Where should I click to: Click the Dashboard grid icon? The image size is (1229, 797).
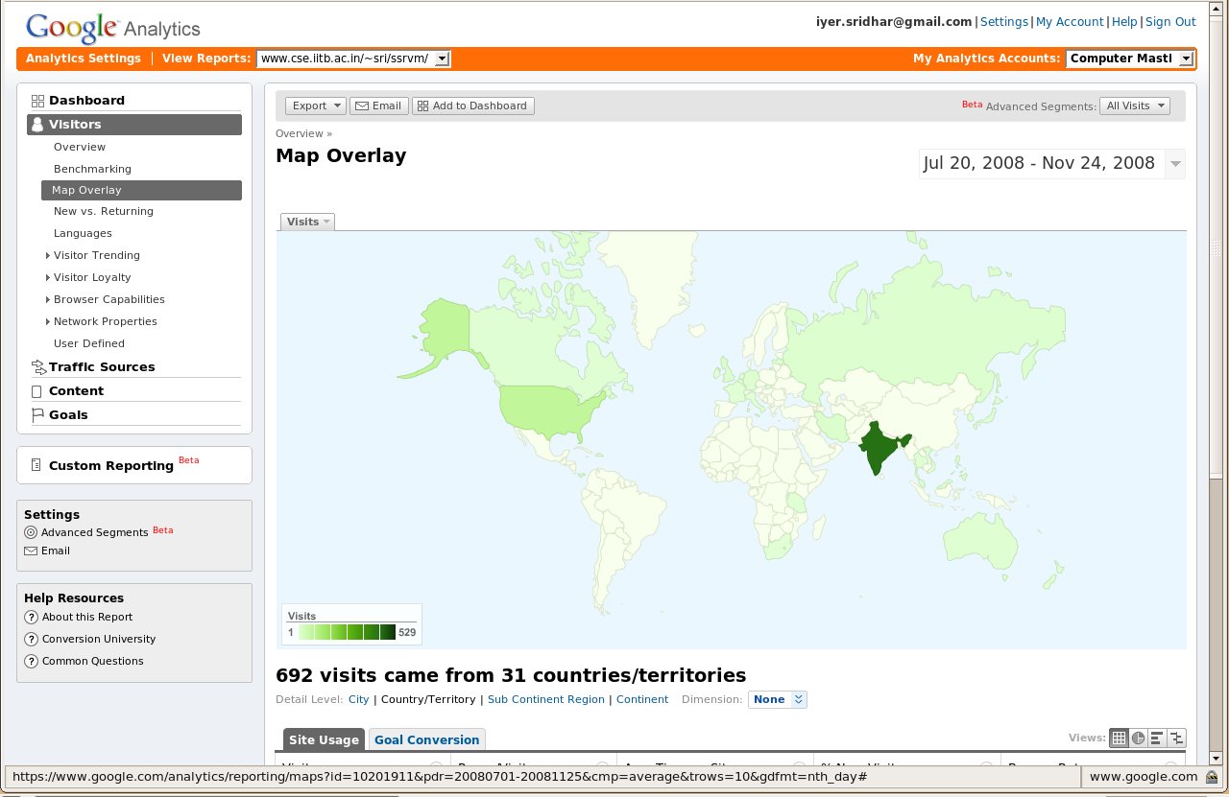pos(37,100)
